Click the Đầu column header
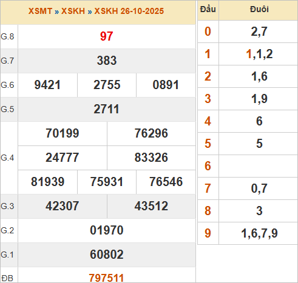The image size is (298, 283). (x=208, y=9)
